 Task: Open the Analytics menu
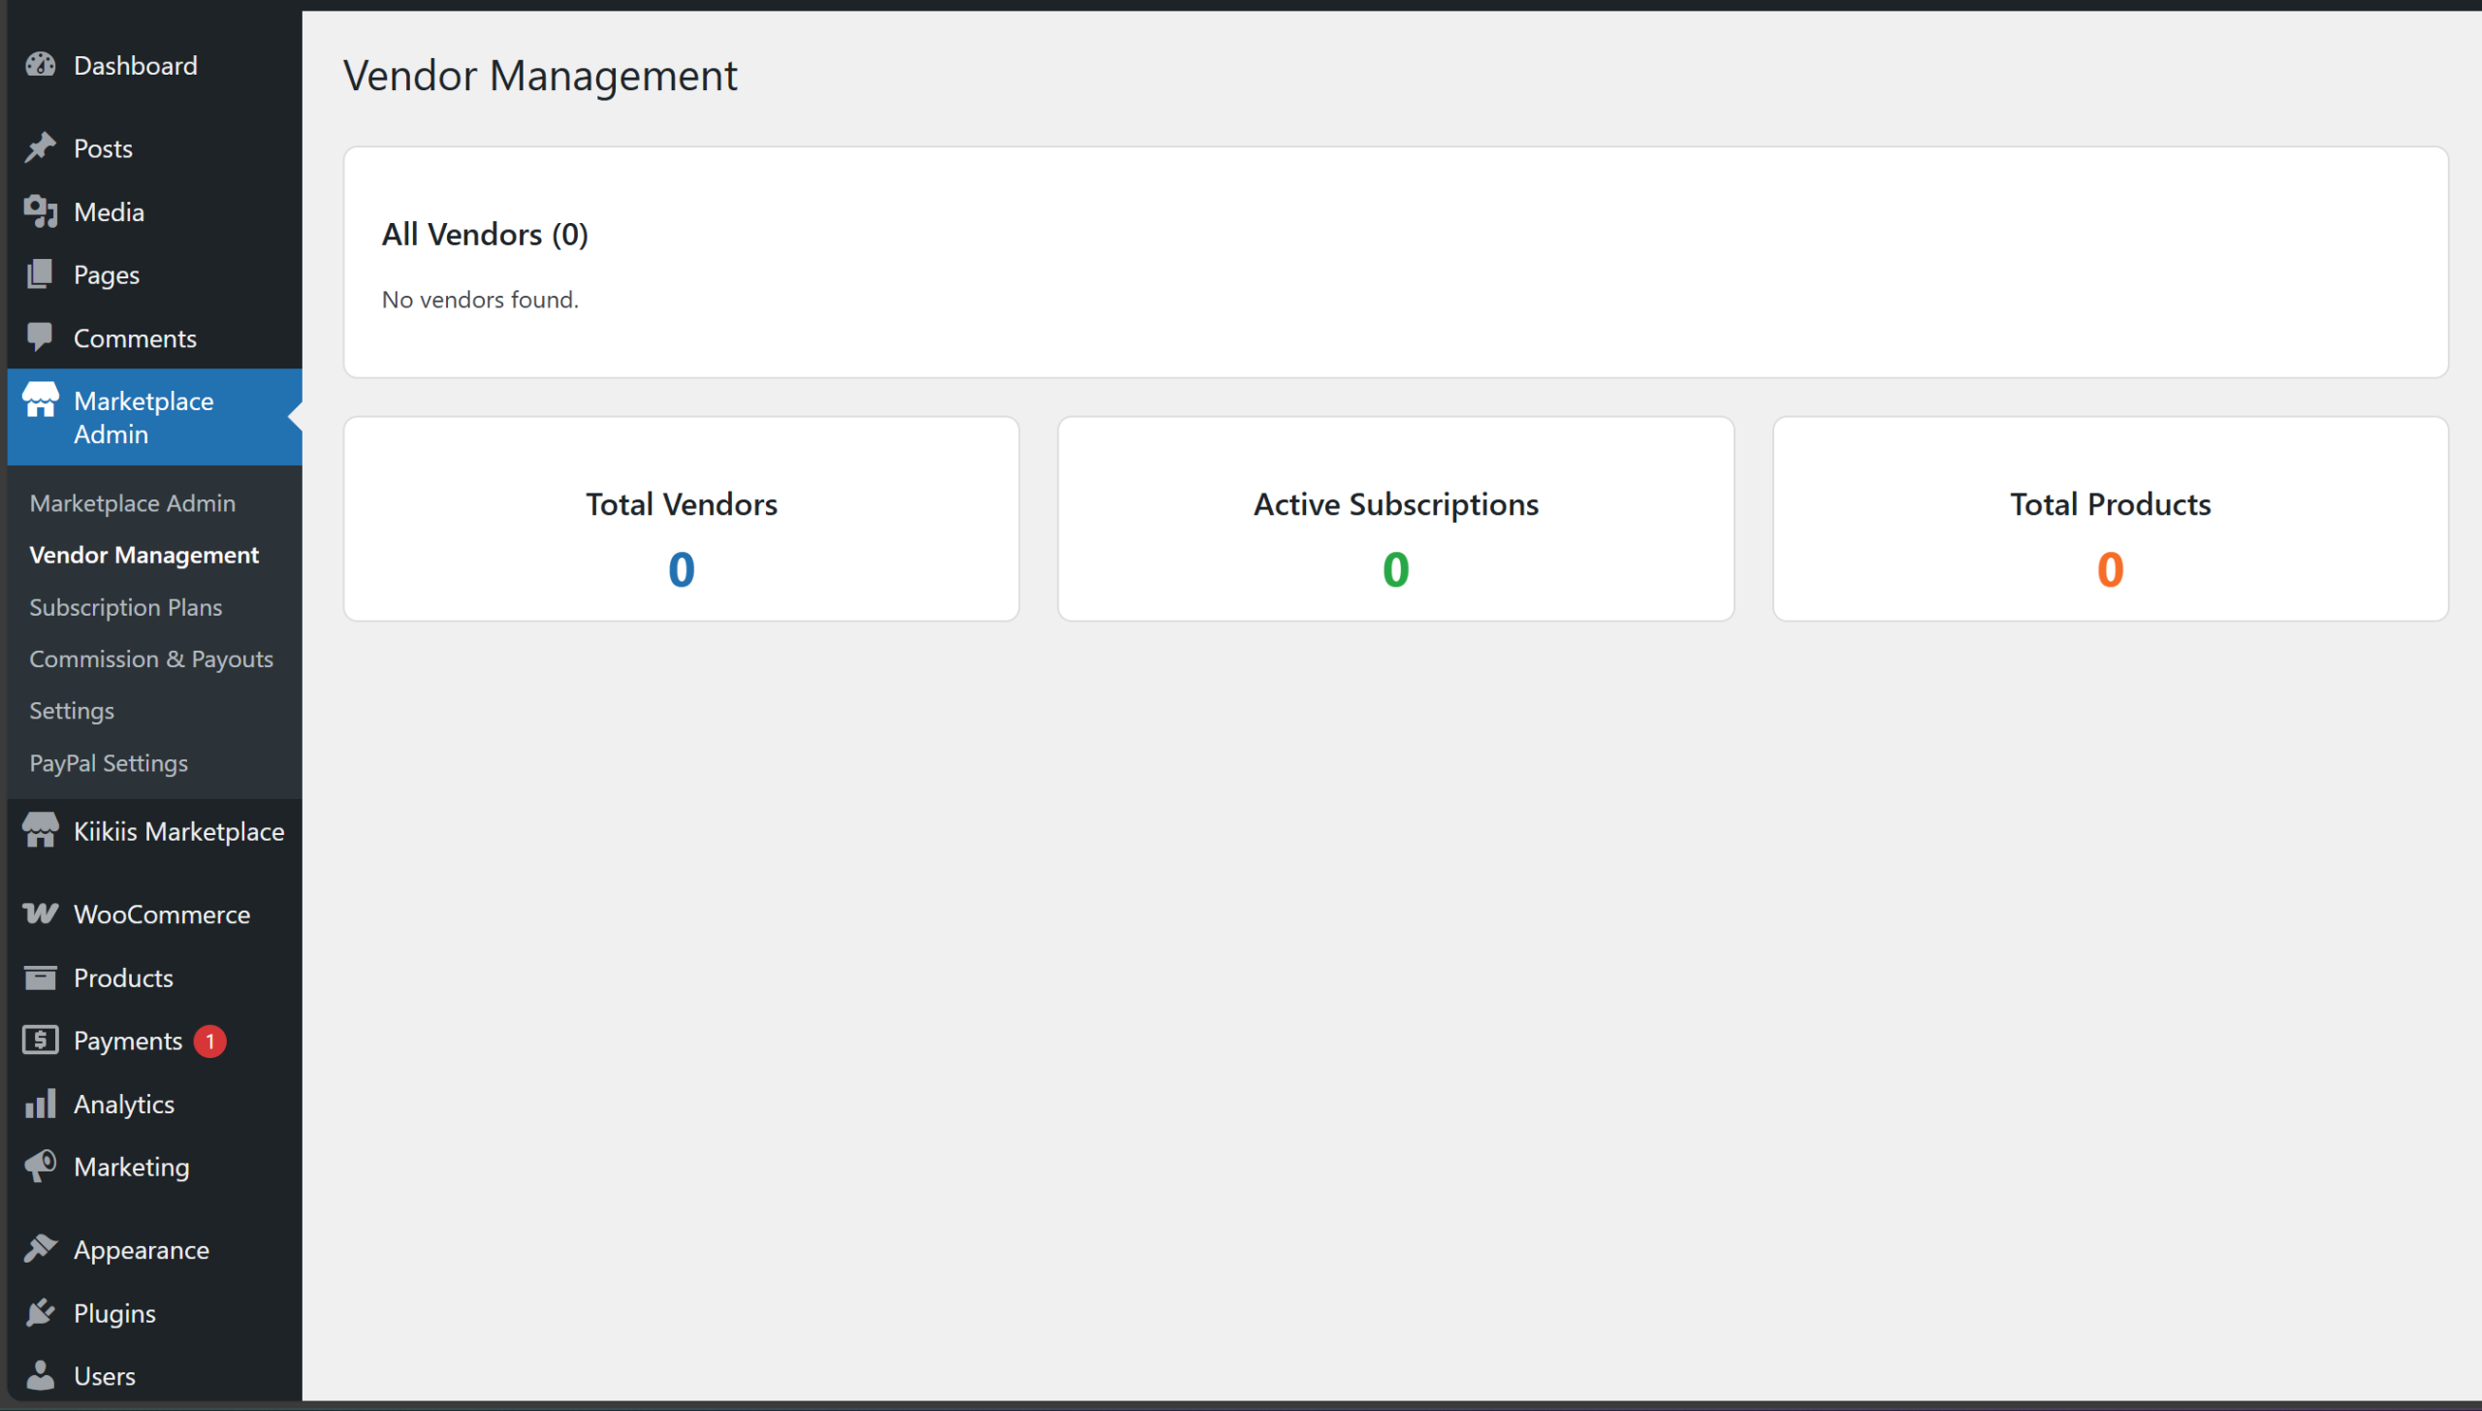pos(155,1104)
